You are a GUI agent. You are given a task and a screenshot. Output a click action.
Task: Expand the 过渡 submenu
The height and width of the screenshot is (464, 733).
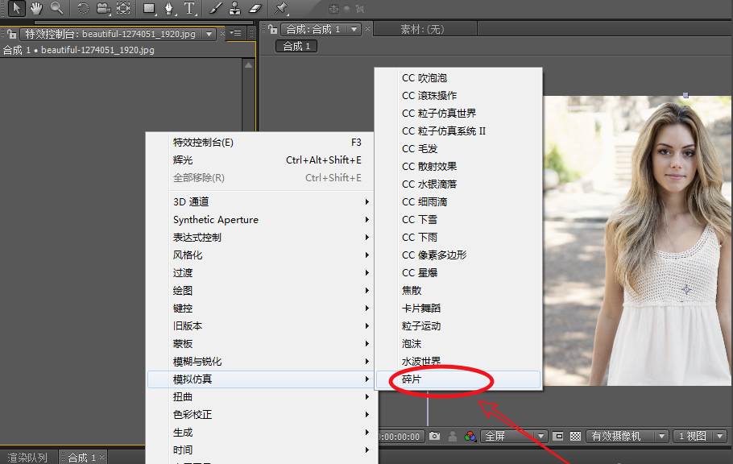[x=260, y=273]
